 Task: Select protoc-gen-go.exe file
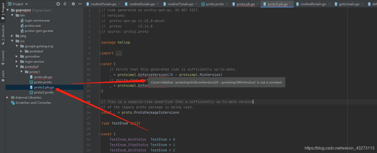pos(39,31)
